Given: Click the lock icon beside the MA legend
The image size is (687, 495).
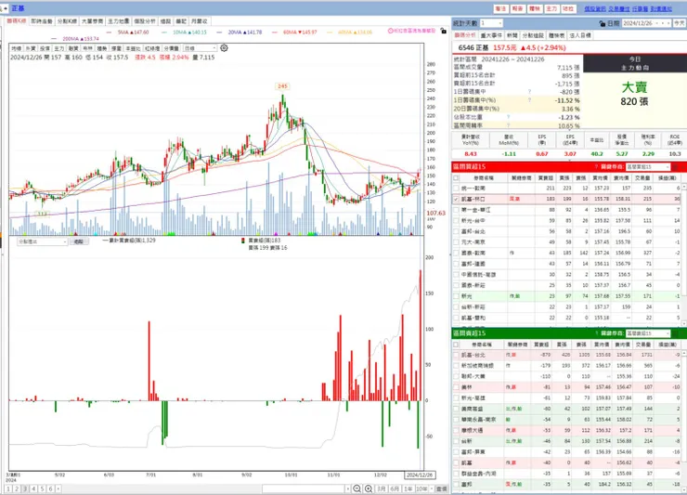Looking at the screenshot, I should (x=443, y=32).
